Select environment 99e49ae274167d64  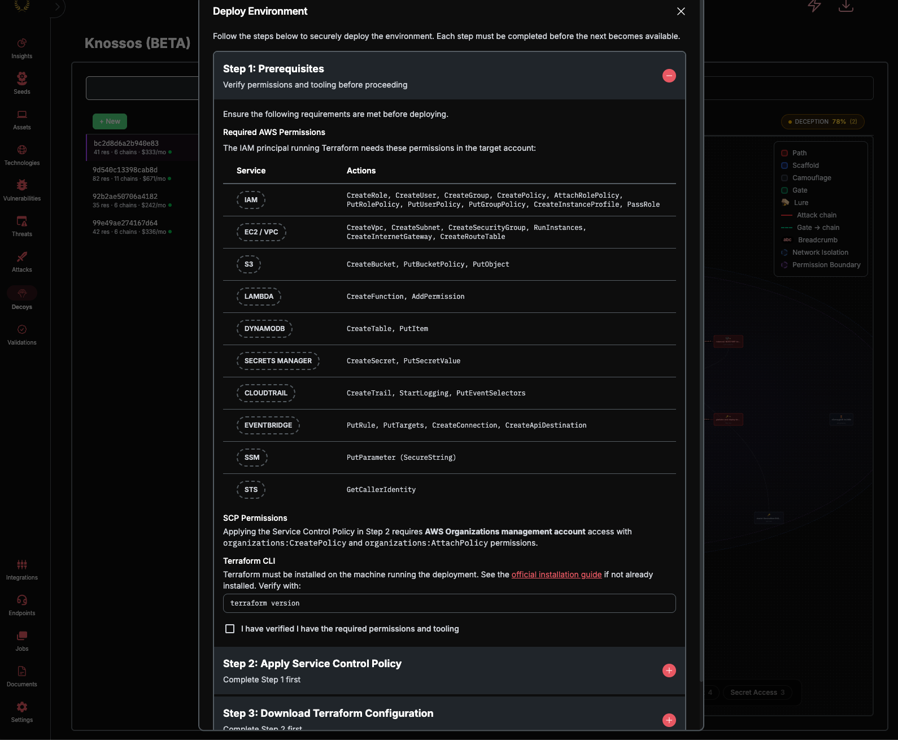(x=142, y=227)
